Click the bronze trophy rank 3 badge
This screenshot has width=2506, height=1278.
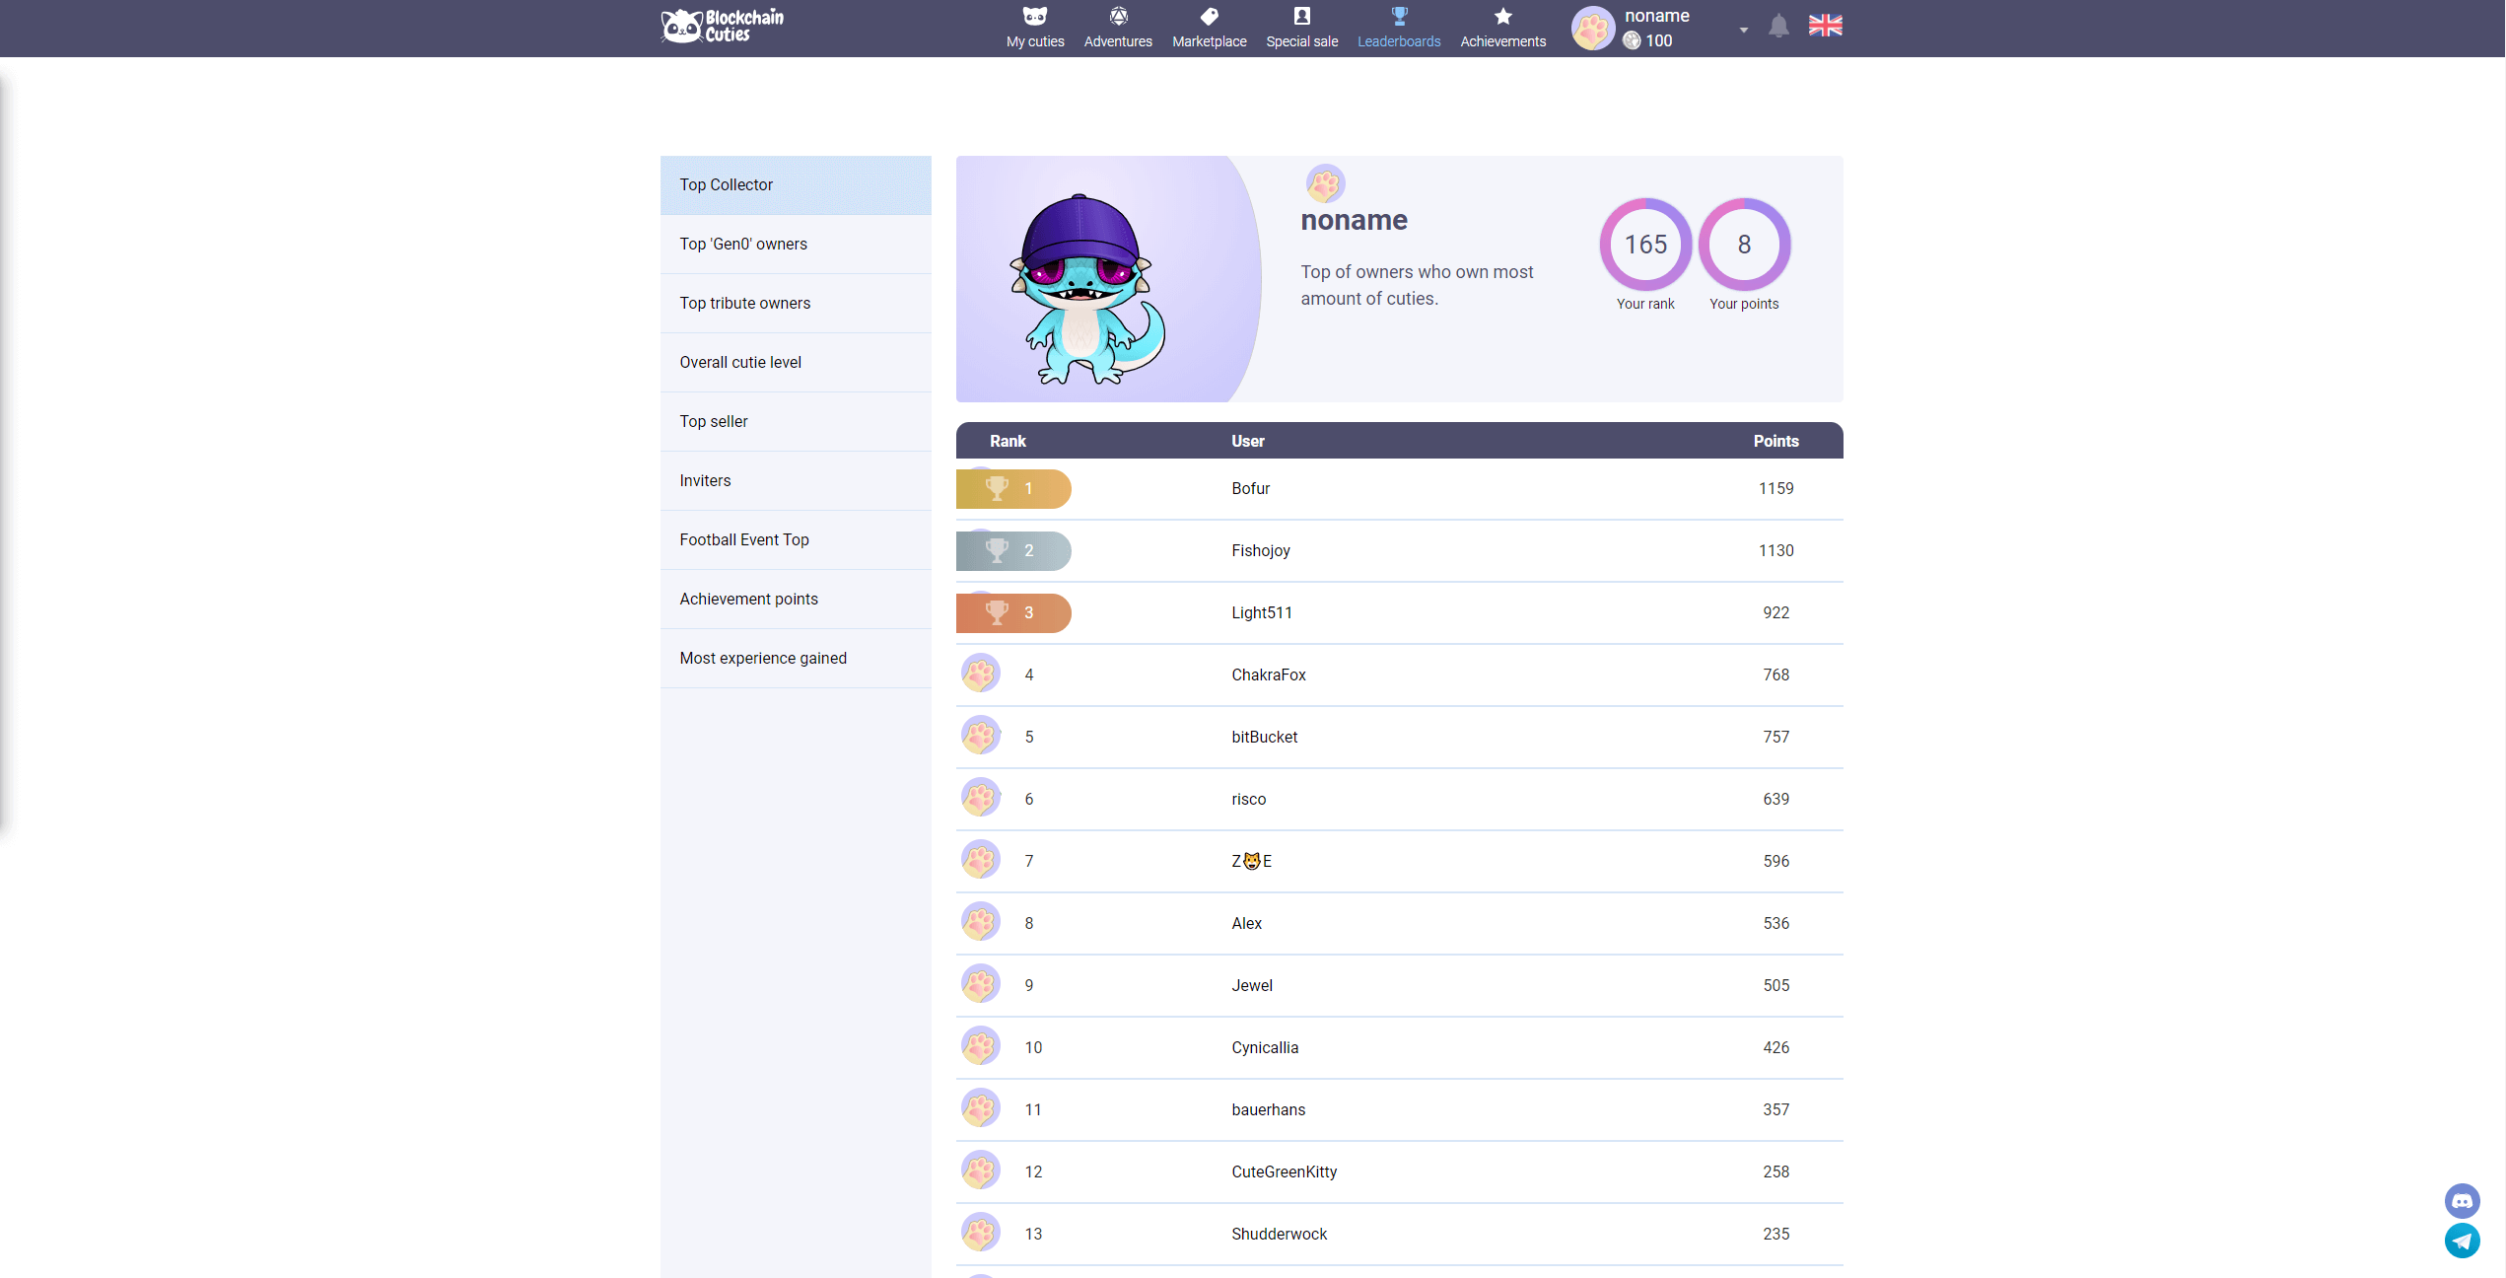coord(1013,613)
